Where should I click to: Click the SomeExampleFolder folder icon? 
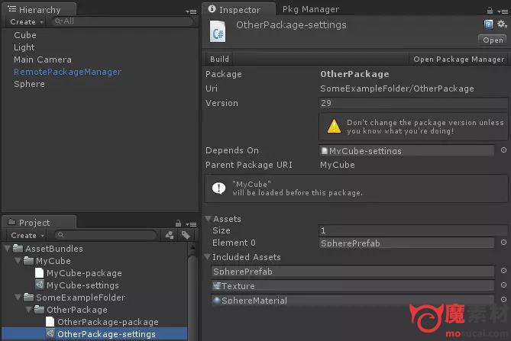pos(29,297)
